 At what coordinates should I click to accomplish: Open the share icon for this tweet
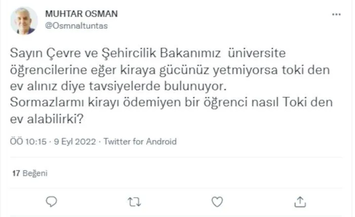[299, 202]
